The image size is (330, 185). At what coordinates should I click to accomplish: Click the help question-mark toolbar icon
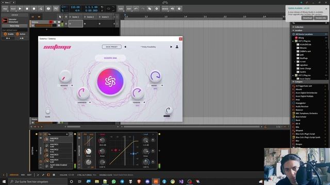click(179, 9)
